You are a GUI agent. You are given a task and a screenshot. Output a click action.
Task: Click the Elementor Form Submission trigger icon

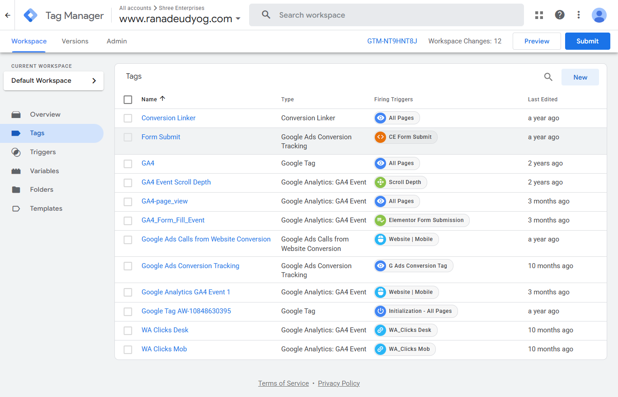tap(381, 220)
